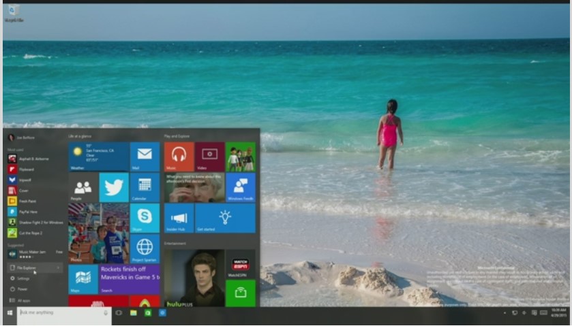Open the Twitter tile
The height and width of the screenshot is (326, 572).
tap(114, 187)
